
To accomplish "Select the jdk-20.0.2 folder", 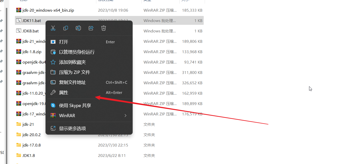I will 31,135.
